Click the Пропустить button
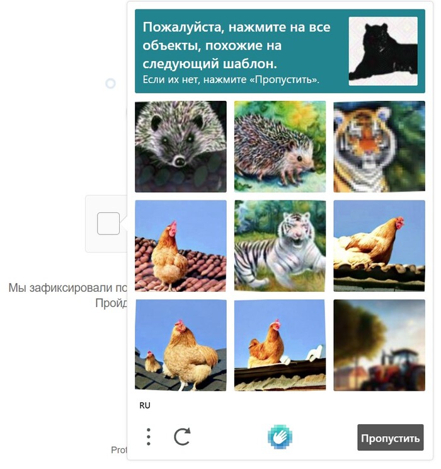441x469 pixels. 391,437
